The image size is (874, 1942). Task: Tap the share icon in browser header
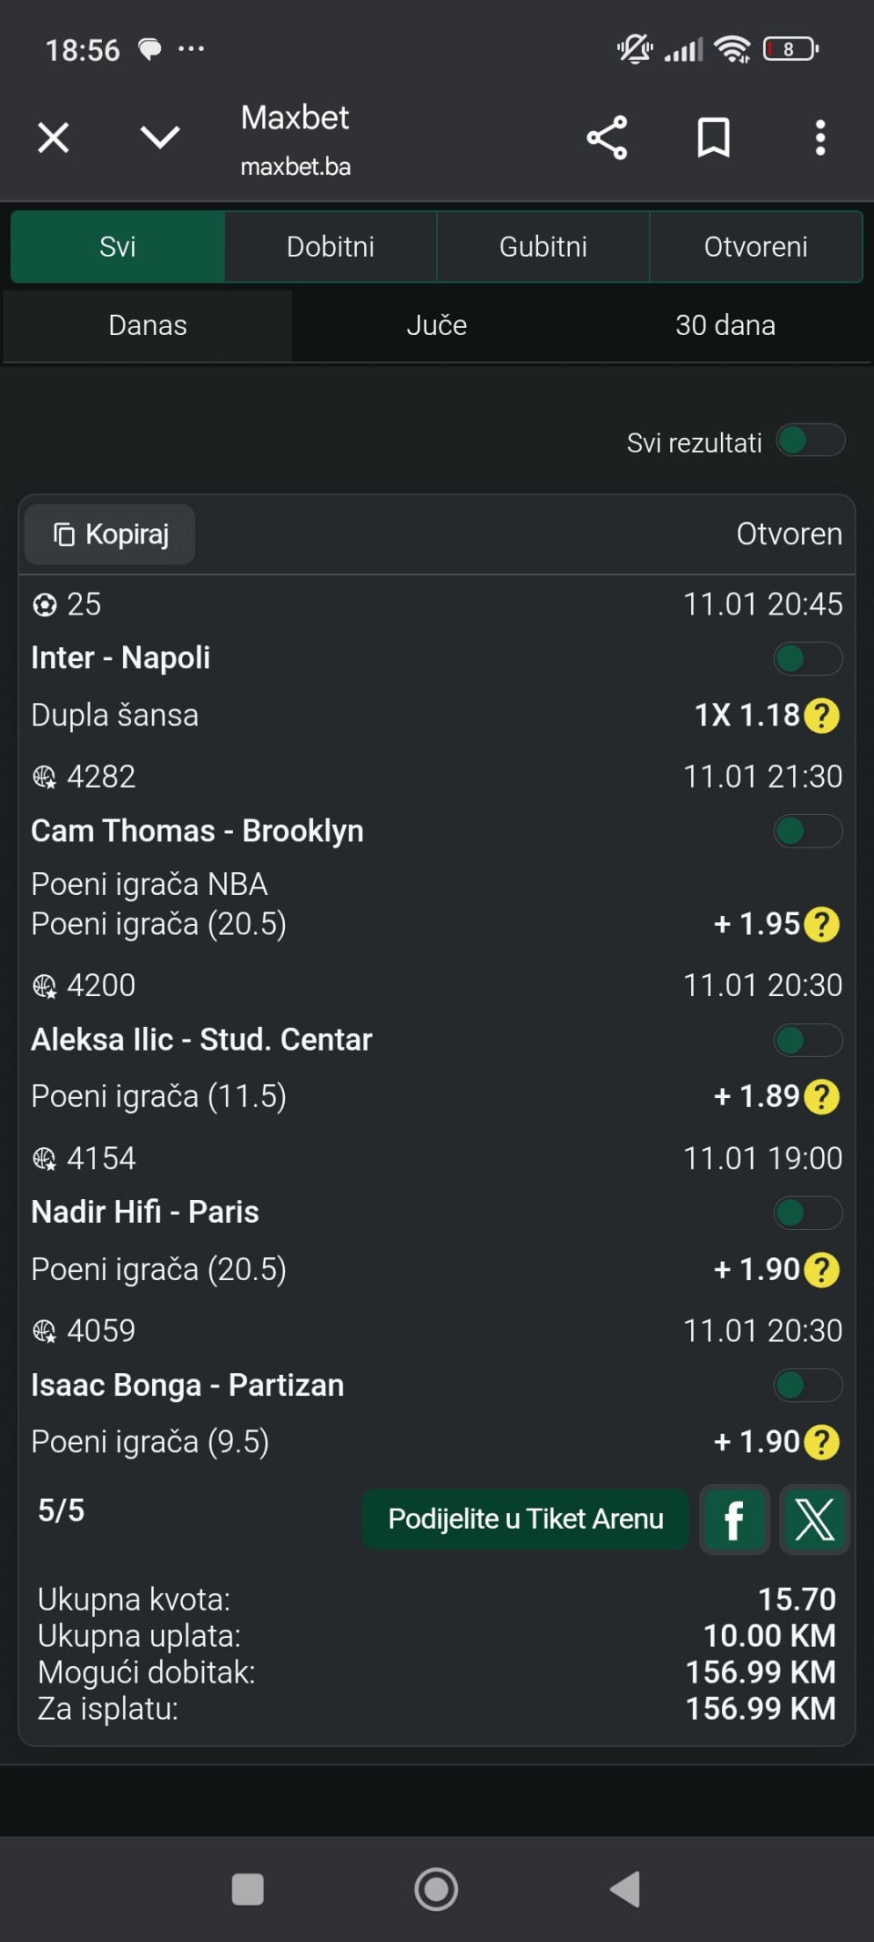[x=607, y=138]
